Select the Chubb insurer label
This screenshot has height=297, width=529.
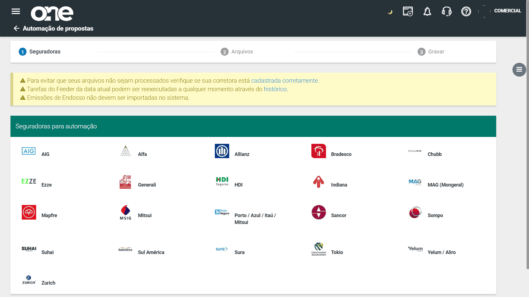coord(435,154)
